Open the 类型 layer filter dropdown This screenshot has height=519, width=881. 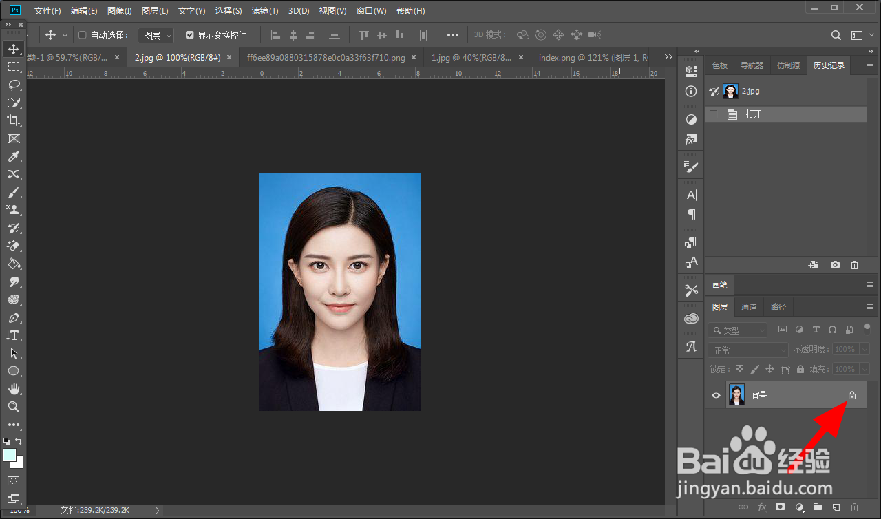(738, 330)
